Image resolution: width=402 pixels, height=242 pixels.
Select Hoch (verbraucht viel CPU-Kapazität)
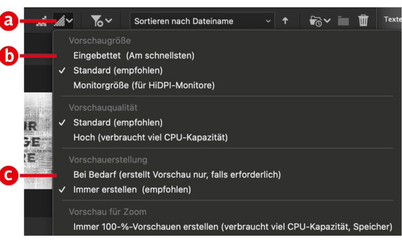tap(150, 137)
